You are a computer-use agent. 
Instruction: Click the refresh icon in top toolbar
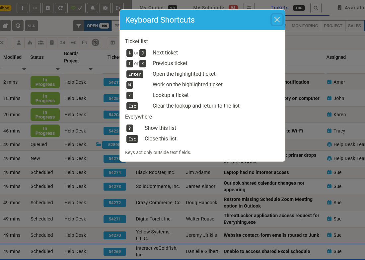[60, 8]
